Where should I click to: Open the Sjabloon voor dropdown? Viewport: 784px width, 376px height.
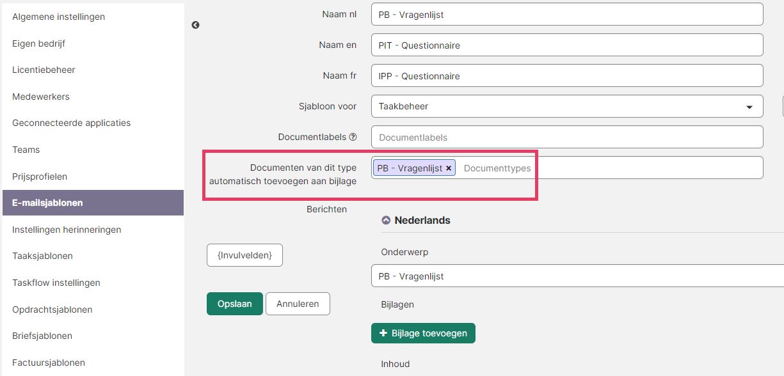(x=567, y=106)
